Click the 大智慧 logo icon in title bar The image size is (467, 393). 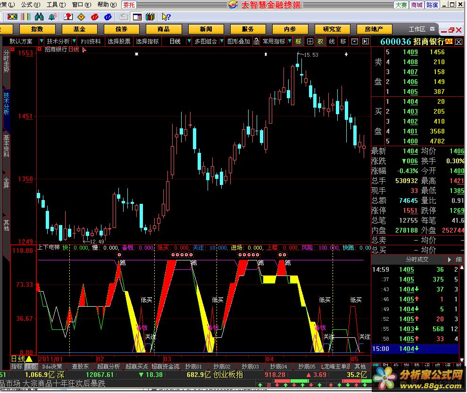(233, 5)
